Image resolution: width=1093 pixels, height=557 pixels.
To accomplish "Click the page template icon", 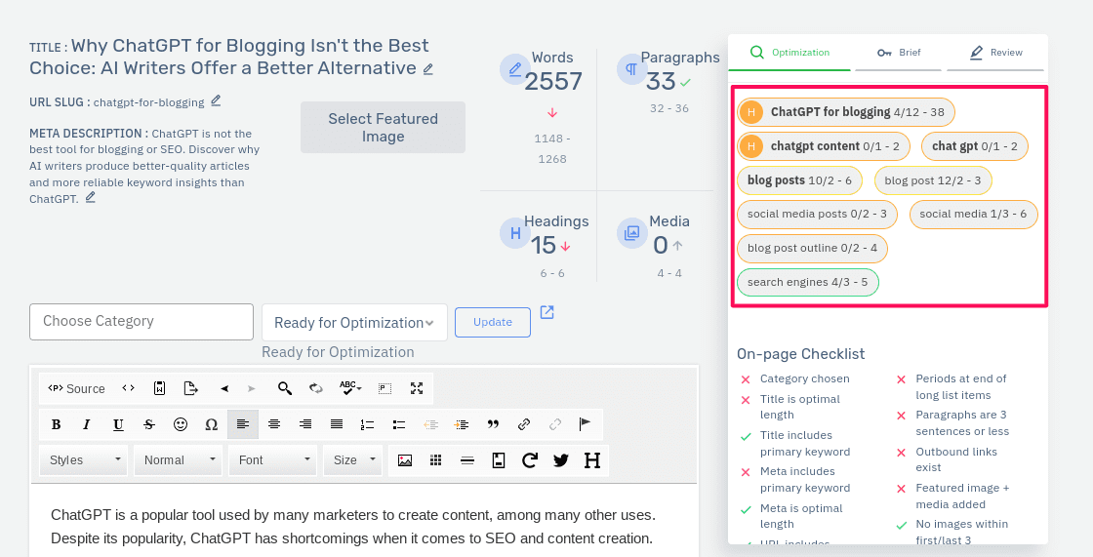I will click(499, 460).
